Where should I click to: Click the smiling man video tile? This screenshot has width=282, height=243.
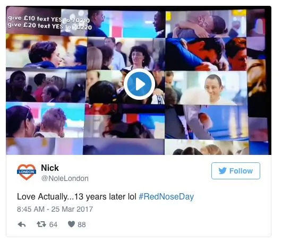point(206,88)
